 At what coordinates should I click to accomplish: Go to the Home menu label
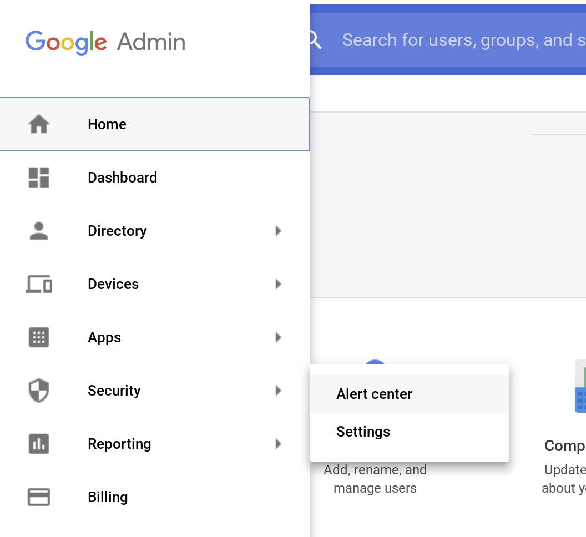tap(107, 124)
